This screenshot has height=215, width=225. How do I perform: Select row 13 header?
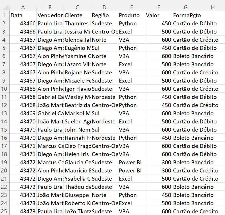[5, 113]
